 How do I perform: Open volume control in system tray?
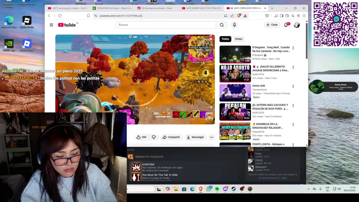click(x=339, y=189)
